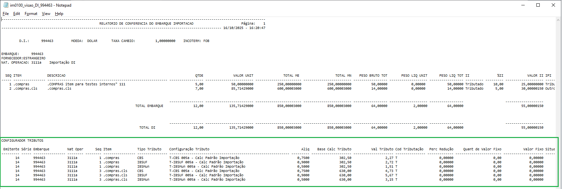Screen dimensions: 562x189
Task: Open the Help menu
Action: click(x=59, y=14)
